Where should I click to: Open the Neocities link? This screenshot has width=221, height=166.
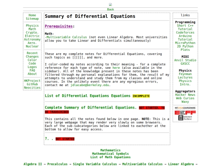(32, 88)
